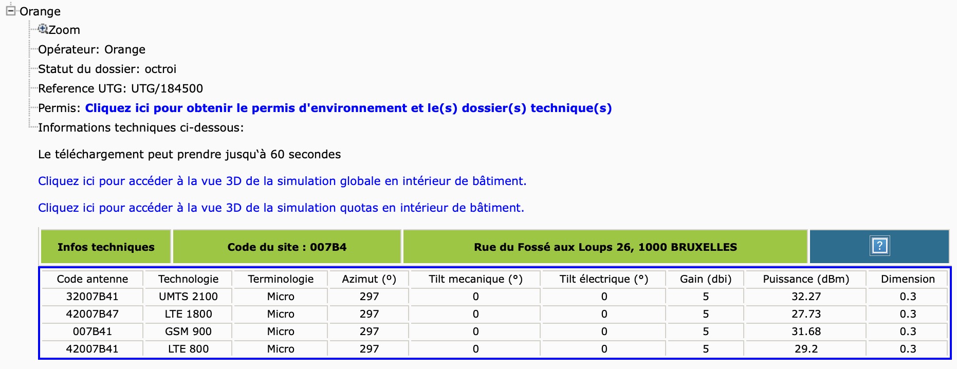This screenshot has height=369, width=957.
Task: Select antenna code 42007B41
Action: click(x=93, y=349)
